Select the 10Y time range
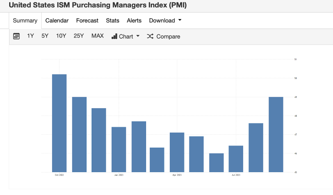The width and height of the screenshot is (333, 195). (61, 36)
